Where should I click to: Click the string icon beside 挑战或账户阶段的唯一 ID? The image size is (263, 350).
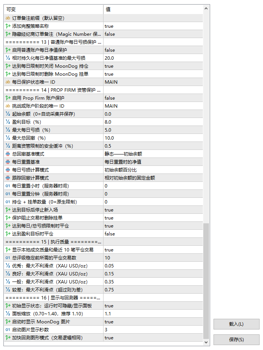[x=8, y=106]
